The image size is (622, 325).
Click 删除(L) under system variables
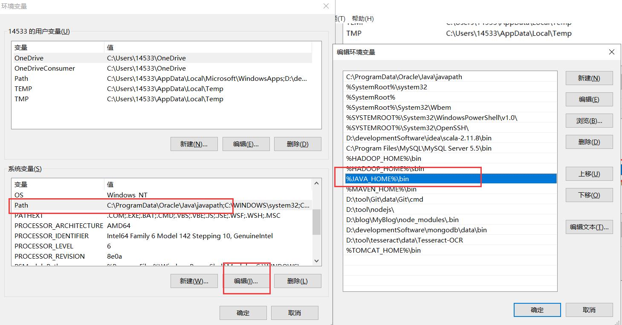point(298,281)
